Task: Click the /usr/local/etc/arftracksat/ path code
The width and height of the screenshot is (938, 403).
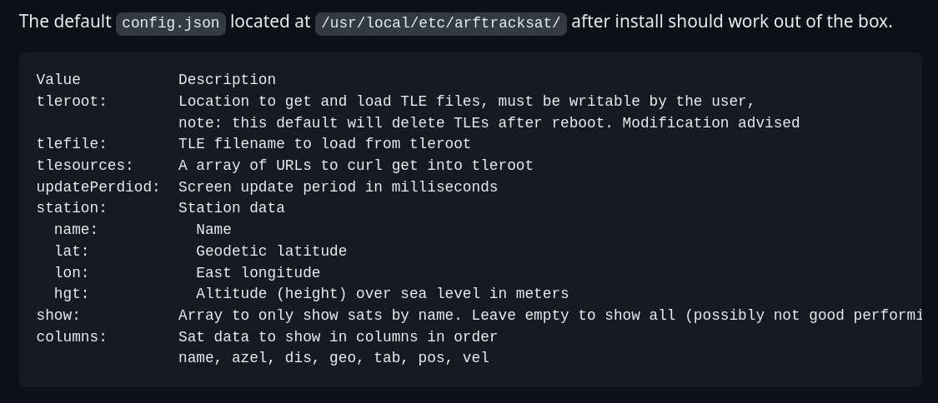Action: [440, 23]
